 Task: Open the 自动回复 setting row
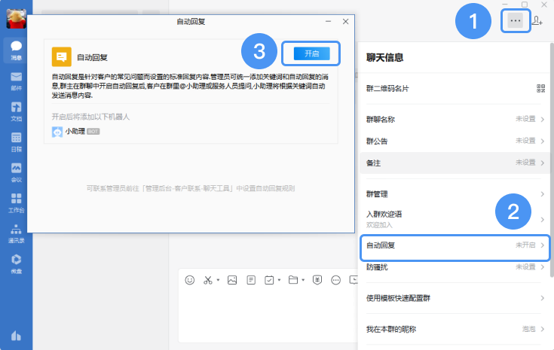click(x=455, y=245)
